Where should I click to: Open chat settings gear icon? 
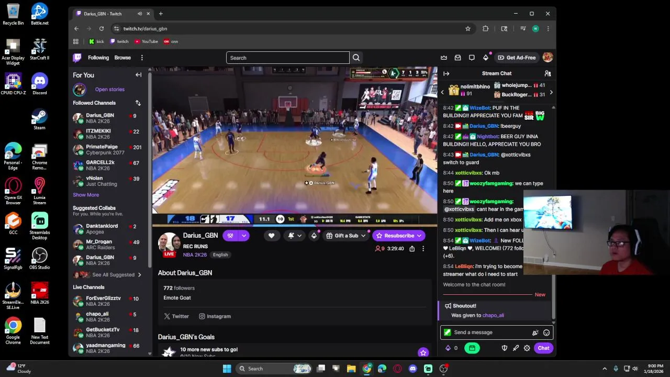pos(527,348)
